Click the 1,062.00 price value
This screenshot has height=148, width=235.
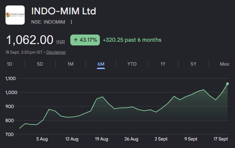[x=30, y=40]
